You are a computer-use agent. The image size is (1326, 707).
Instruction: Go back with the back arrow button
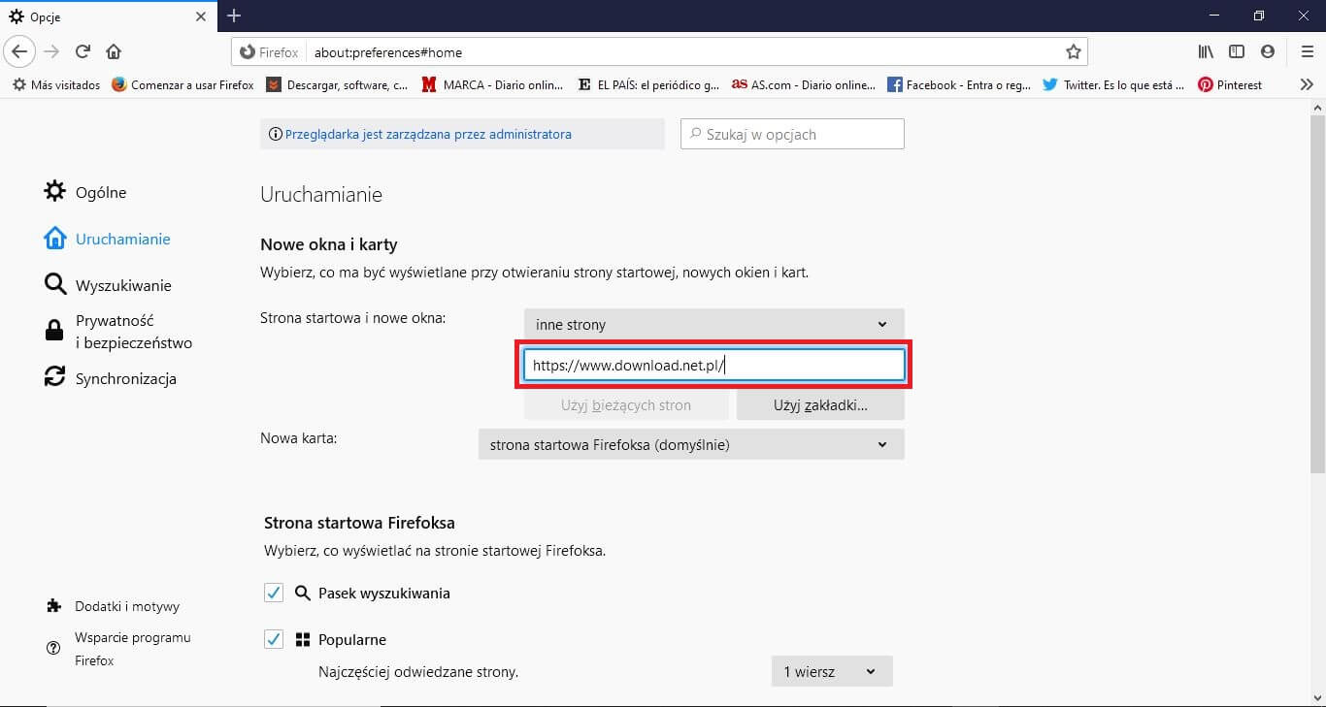pyautogui.click(x=20, y=51)
